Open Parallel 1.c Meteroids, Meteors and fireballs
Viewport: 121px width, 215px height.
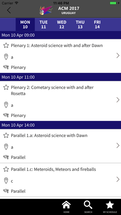pos(60,180)
